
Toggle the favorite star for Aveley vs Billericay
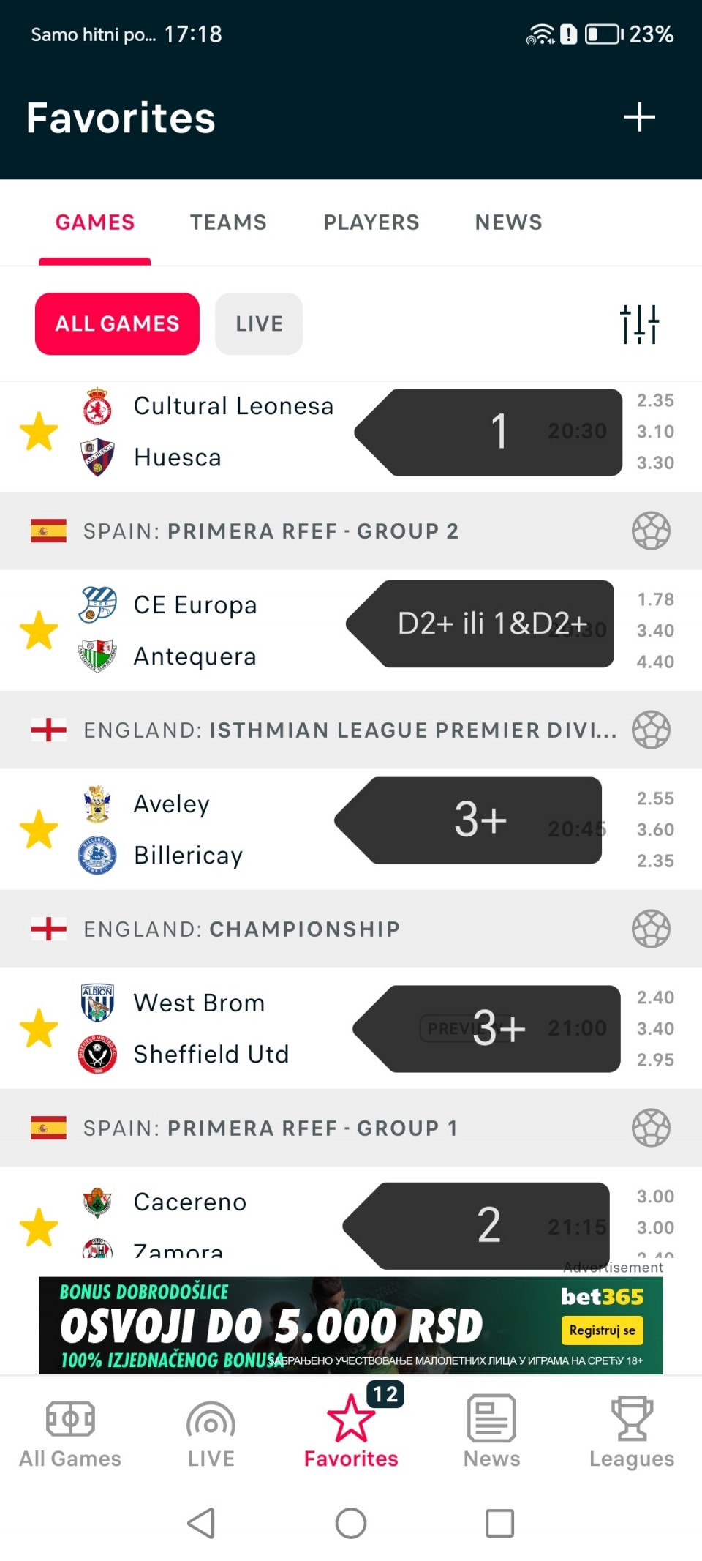39,829
